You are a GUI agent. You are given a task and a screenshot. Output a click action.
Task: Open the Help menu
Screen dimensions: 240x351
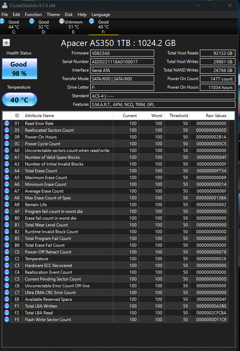pos(82,14)
